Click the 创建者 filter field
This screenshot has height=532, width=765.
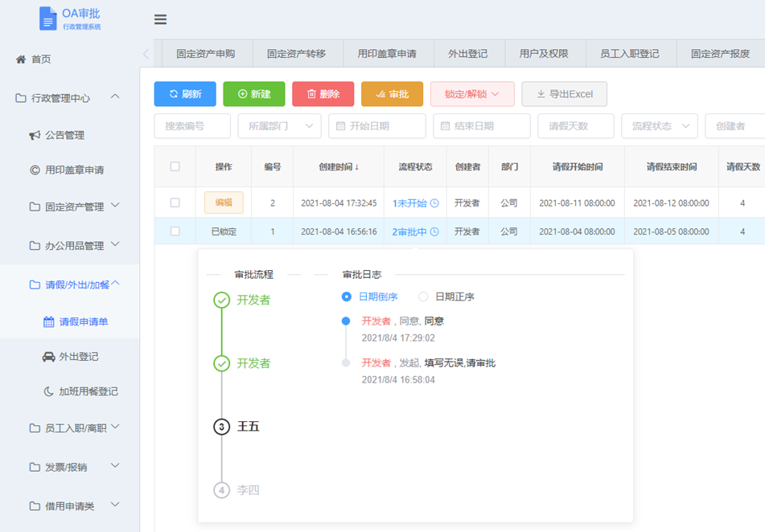(734, 126)
